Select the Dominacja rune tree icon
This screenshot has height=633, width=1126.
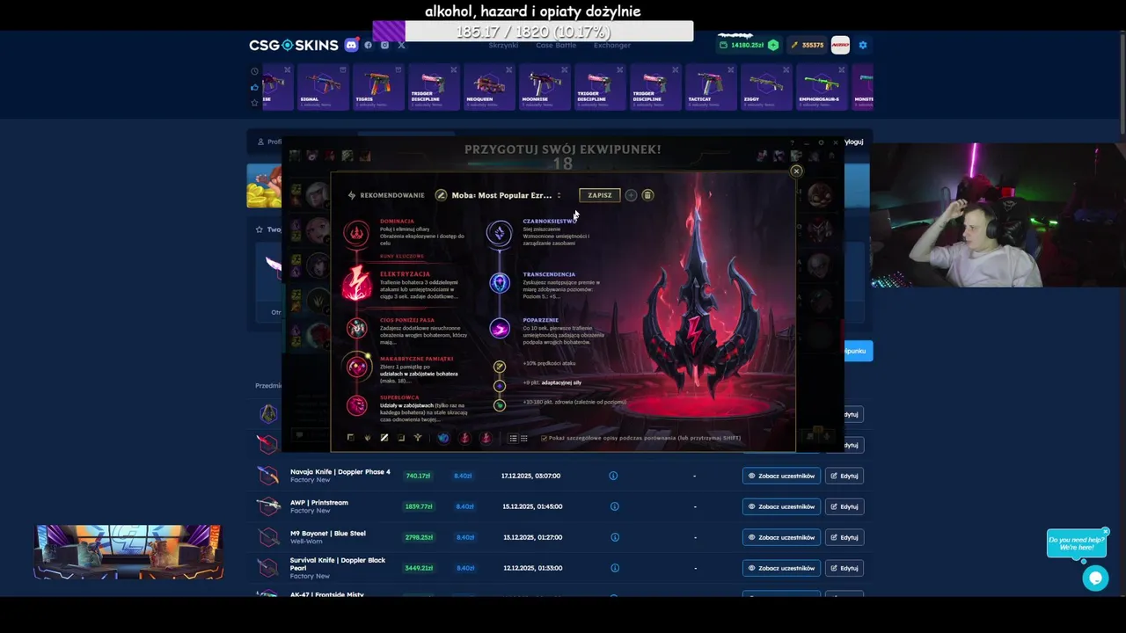[x=356, y=233]
